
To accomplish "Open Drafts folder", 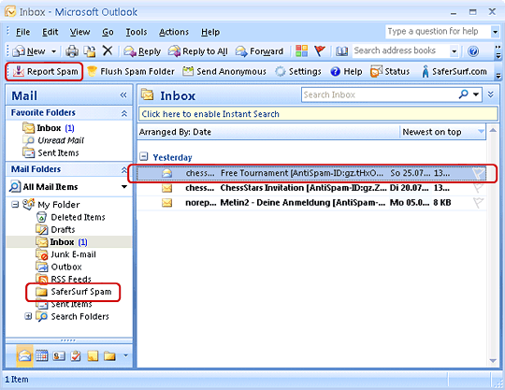I will (55, 230).
